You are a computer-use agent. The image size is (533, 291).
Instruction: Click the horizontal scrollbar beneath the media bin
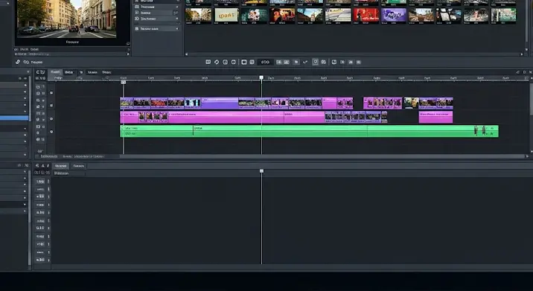354,54
